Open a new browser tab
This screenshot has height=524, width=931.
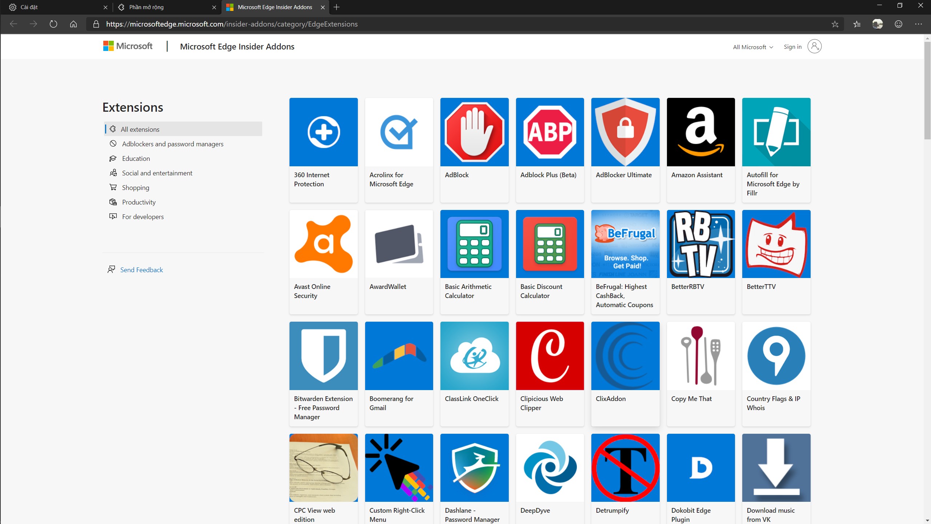[x=336, y=7]
